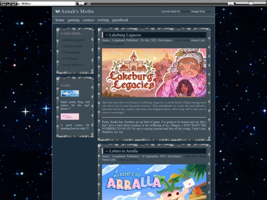Image resolution: width=267 pixels, height=200 pixels.
Task: Open the guestbook page
Action: click(120, 20)
